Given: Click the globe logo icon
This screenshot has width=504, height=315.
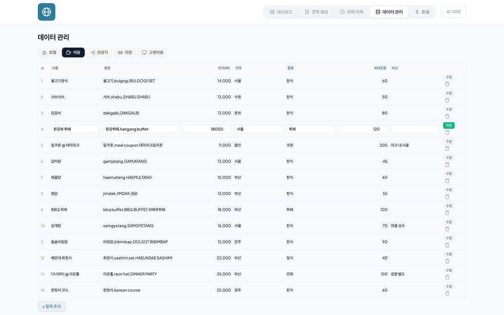Looking at the screenshot, I should tap(46, 12).
